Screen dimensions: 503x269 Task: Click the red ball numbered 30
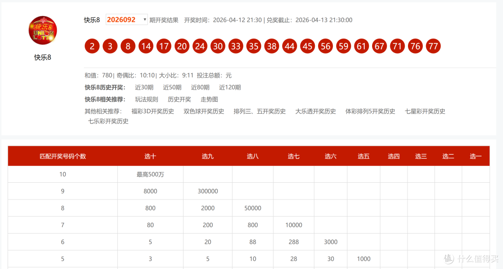[x=218, y=46]
